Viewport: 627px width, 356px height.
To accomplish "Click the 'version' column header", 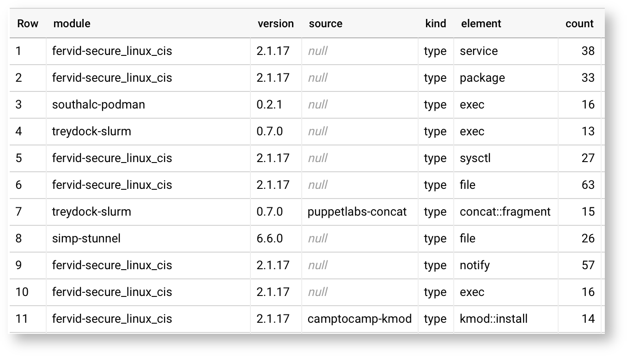I will (x=275, y=24).
